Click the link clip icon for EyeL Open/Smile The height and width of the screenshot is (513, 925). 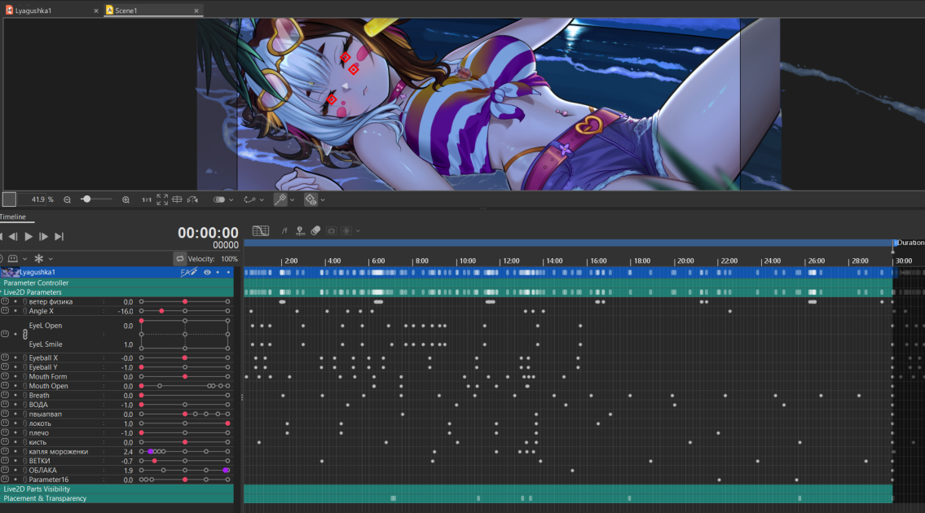click(x=24, y=335)
